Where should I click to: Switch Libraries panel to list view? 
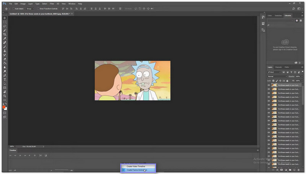pos(301,21)
